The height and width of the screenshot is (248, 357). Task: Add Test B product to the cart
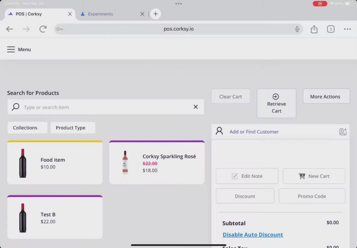coord(55,217)
